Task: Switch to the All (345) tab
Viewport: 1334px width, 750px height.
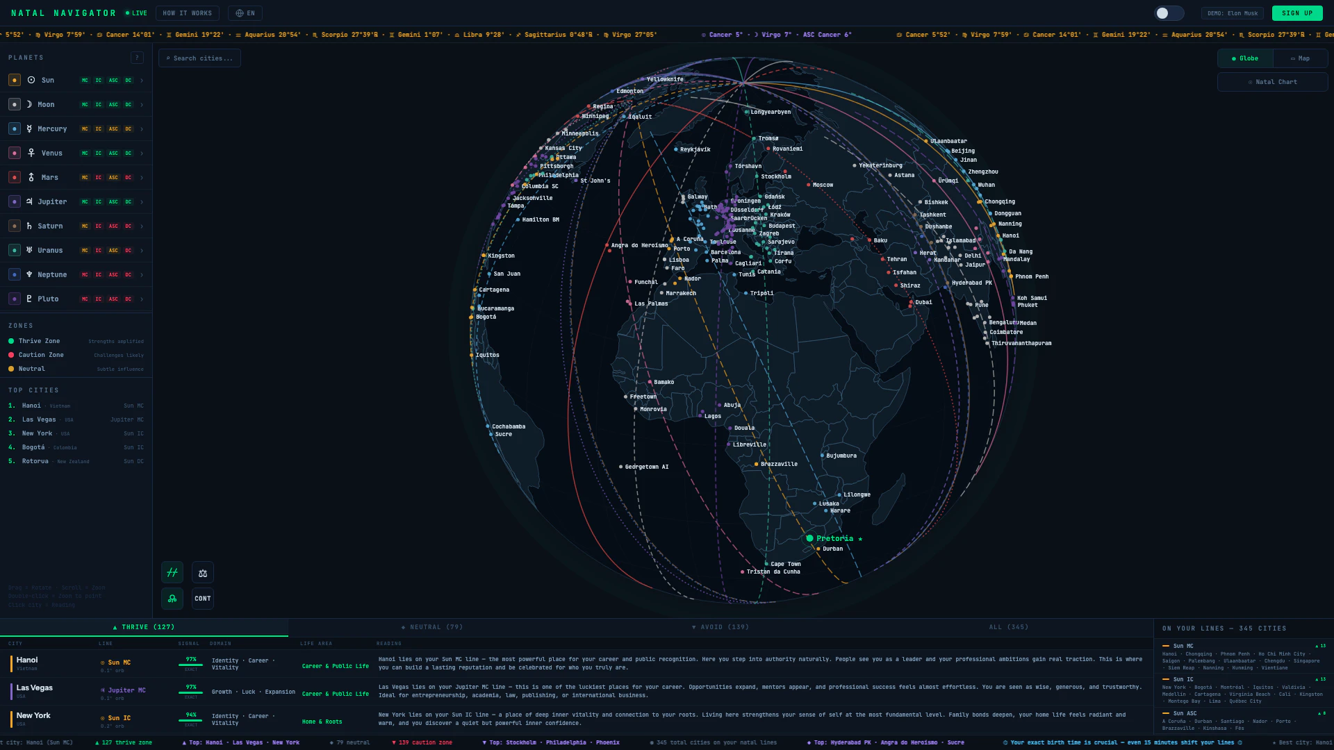Action: 1009,627
